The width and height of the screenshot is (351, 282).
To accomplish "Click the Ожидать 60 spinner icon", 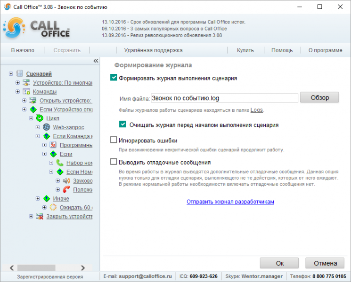I will click(53, 207).
